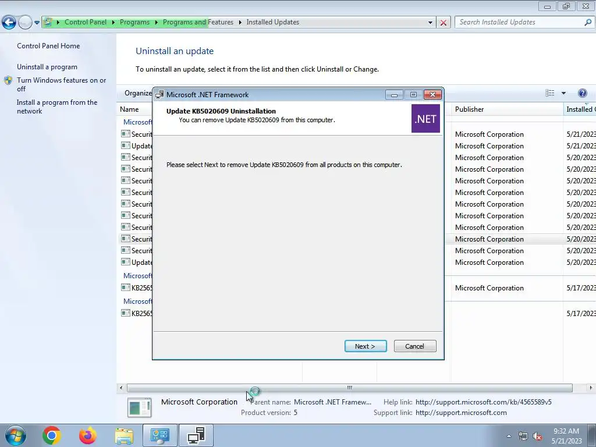Click the shield icon beside Windows features
Image resolution: width=596 pixels, height=447 pixels.
click(x=8, y=80)
